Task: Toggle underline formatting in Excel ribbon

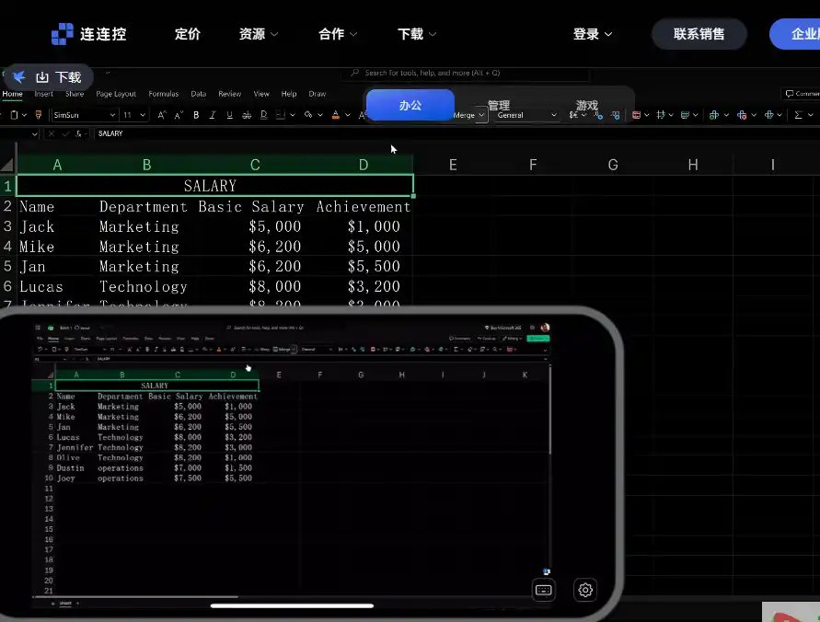Action: click(229, 115)
